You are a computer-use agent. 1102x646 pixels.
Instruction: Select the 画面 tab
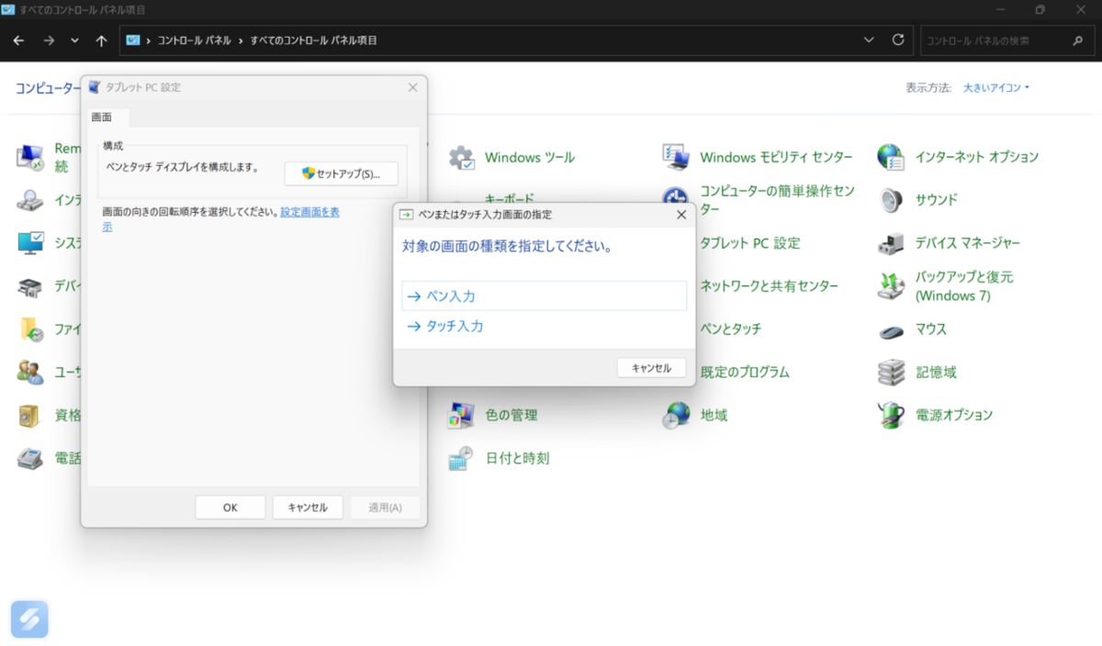click(102, 117)
